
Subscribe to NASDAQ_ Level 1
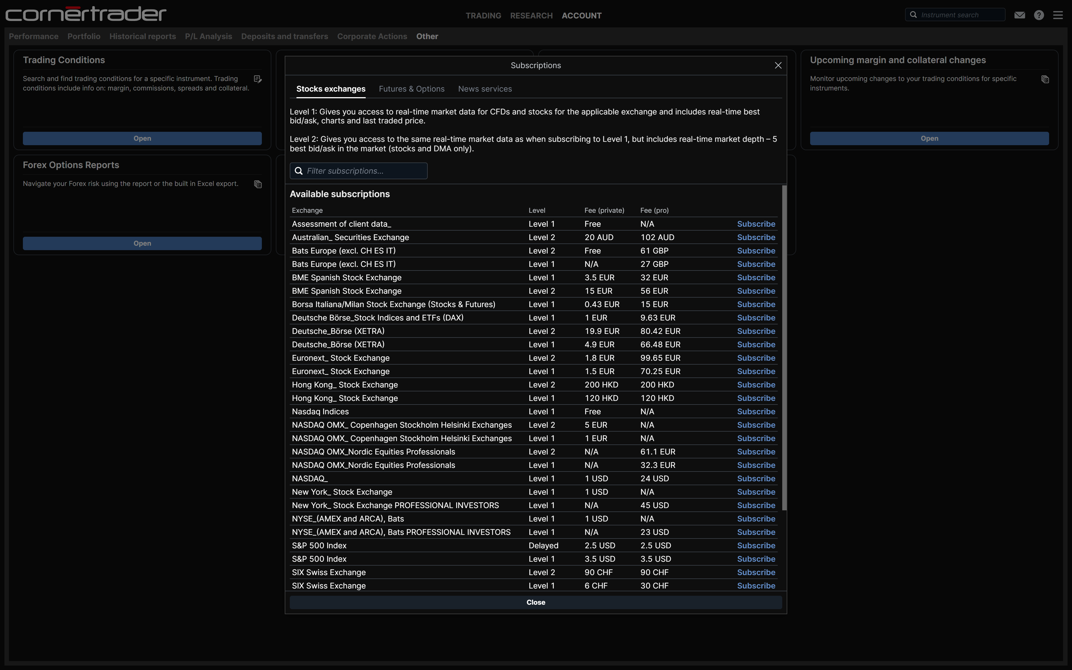(x=756, y=478)
